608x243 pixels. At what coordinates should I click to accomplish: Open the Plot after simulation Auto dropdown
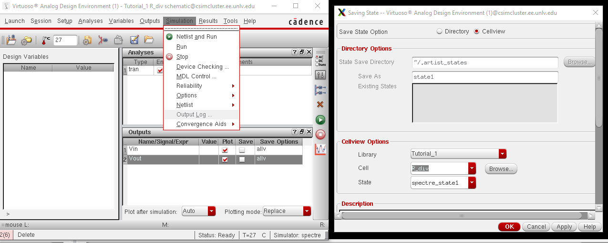199,211
